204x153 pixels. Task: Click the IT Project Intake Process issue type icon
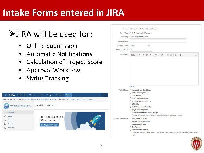[x=131, y=33]
